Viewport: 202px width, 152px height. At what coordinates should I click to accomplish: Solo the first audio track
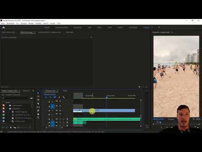(64, 119)
